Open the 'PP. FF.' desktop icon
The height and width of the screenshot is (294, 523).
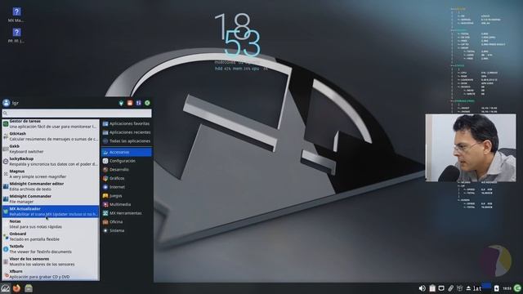click(x=16, y=35)
